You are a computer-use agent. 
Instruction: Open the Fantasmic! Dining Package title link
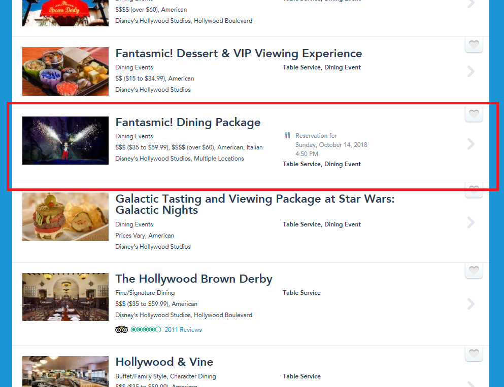click(x=188, y=123)
